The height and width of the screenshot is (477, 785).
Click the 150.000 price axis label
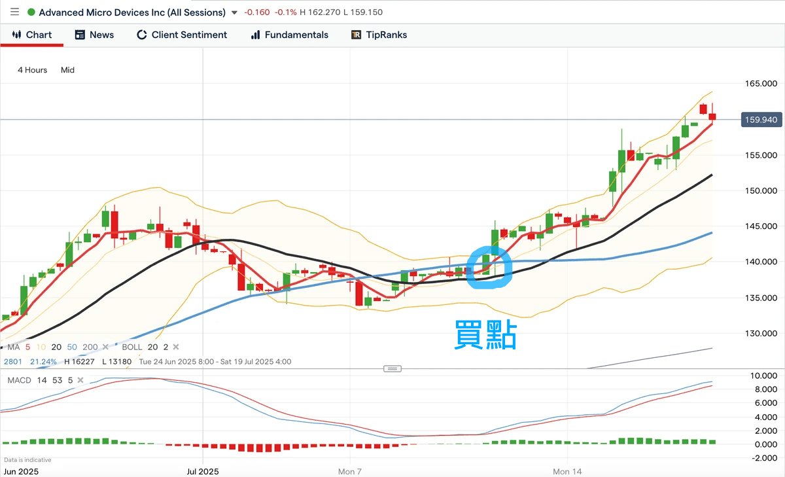[x=760, y=190]
